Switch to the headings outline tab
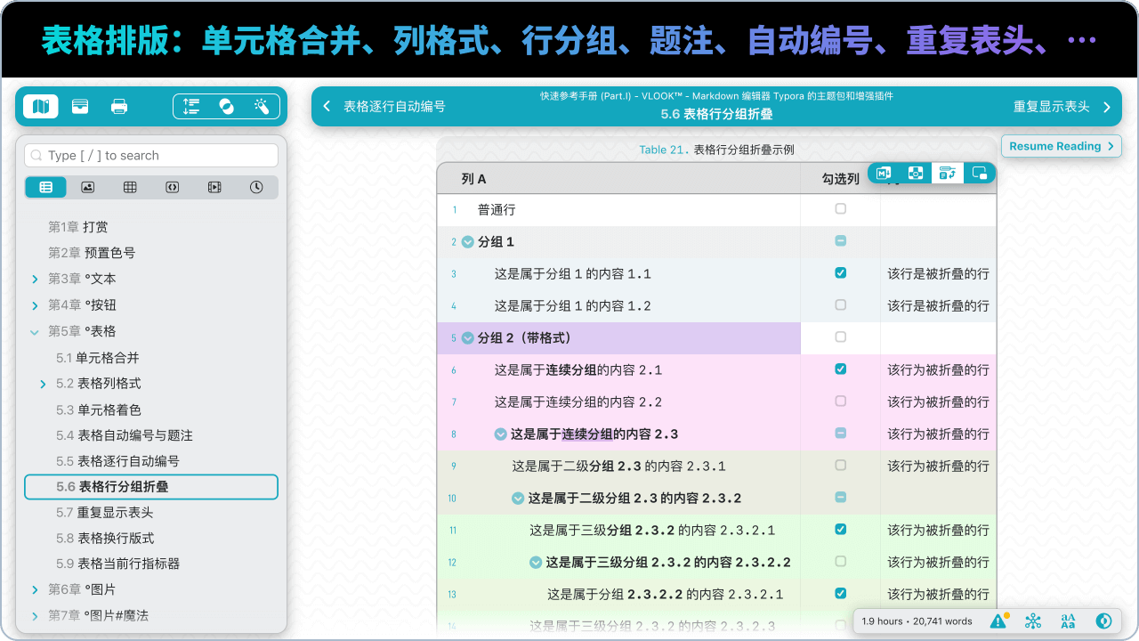Screen dimensions: 1139x641 tap(46, 187)
